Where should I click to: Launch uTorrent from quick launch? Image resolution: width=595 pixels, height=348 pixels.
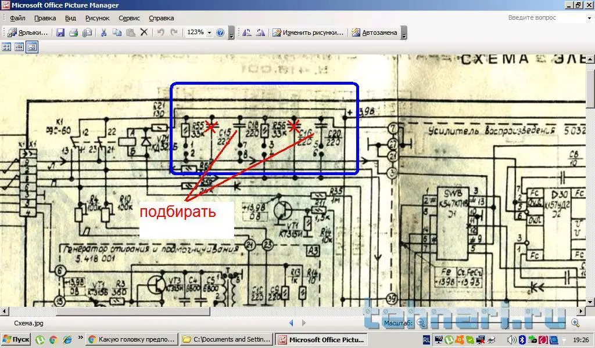(x=40, y=340)
